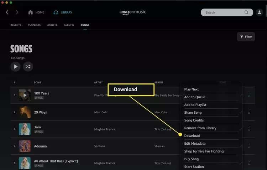The height and width of the screenshot is (170, 267).
Task: Select the Songs tab
Action: point(85,25)
